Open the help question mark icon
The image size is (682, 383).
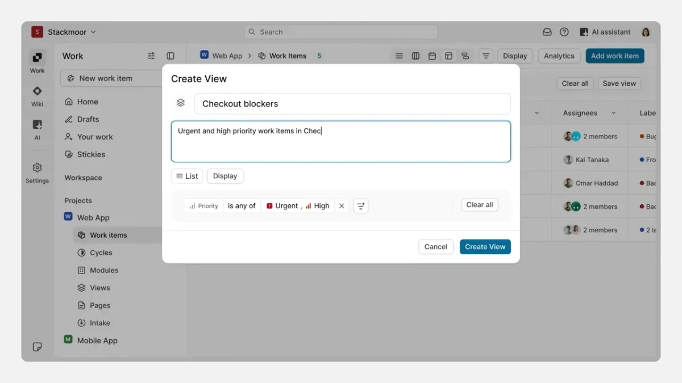(x=564, y=32)
